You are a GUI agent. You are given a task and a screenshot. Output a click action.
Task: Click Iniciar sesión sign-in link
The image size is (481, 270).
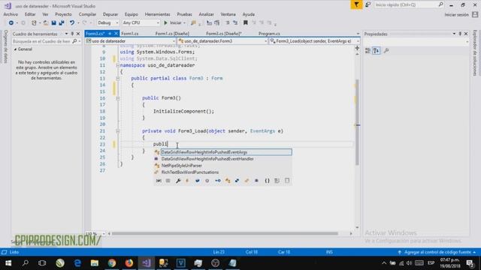coord(456,15)
